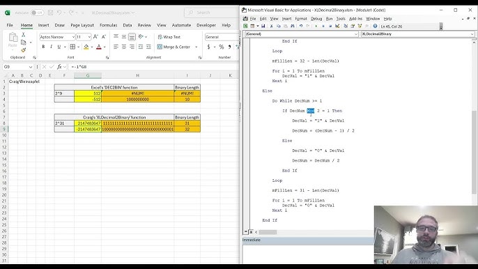The width and height of the screenshot is (478, 269).
Task: Switch to Excel via green VBA toolbar icon
Action: 245,26
